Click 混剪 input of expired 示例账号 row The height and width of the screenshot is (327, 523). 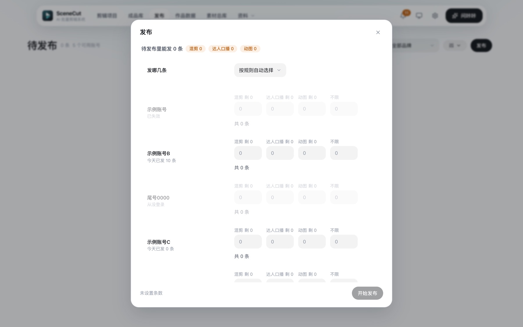(x=248, y=109)
